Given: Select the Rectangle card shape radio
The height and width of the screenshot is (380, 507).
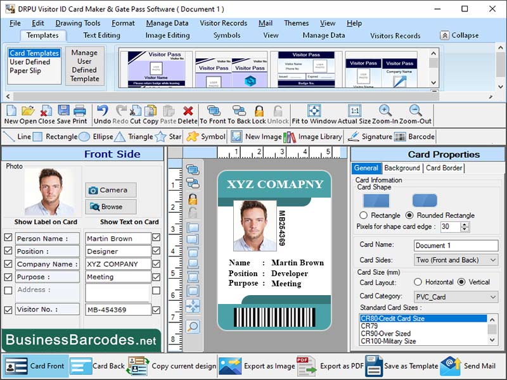Looking at the screenshot, I should point(364,215).
